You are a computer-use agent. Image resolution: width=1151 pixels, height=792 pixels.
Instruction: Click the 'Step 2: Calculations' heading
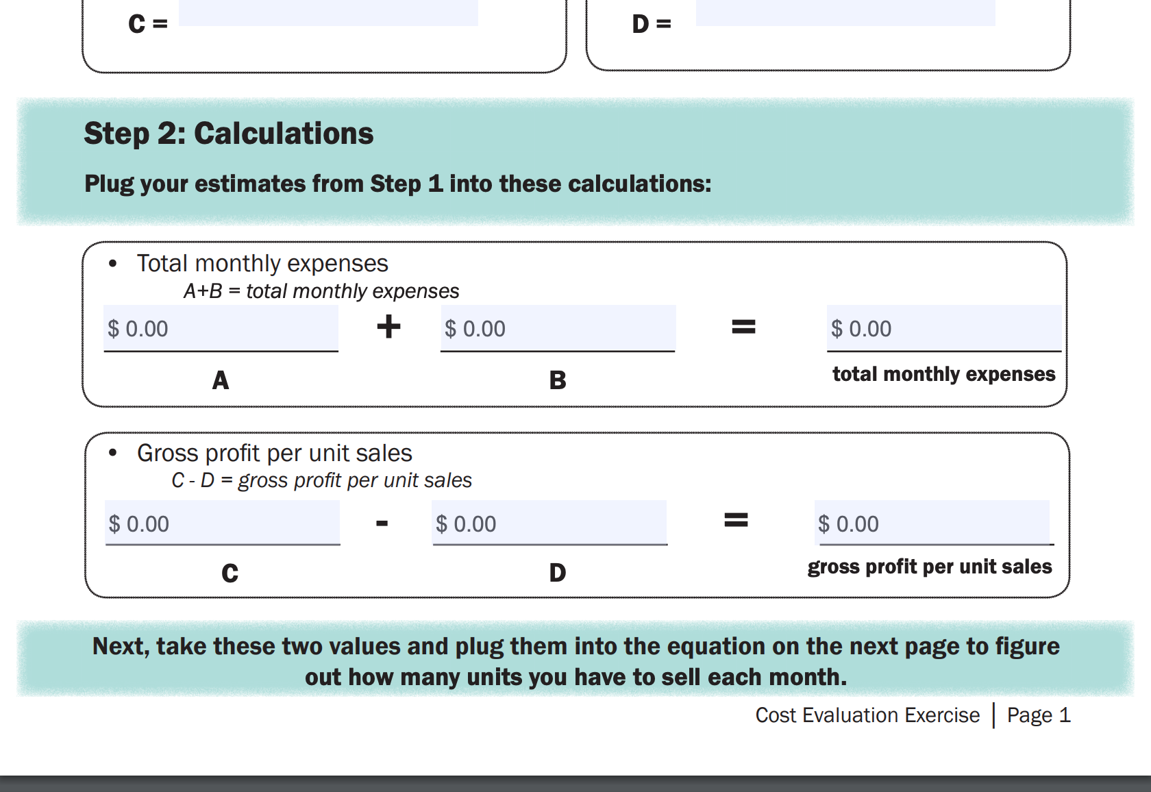(229, 134)
